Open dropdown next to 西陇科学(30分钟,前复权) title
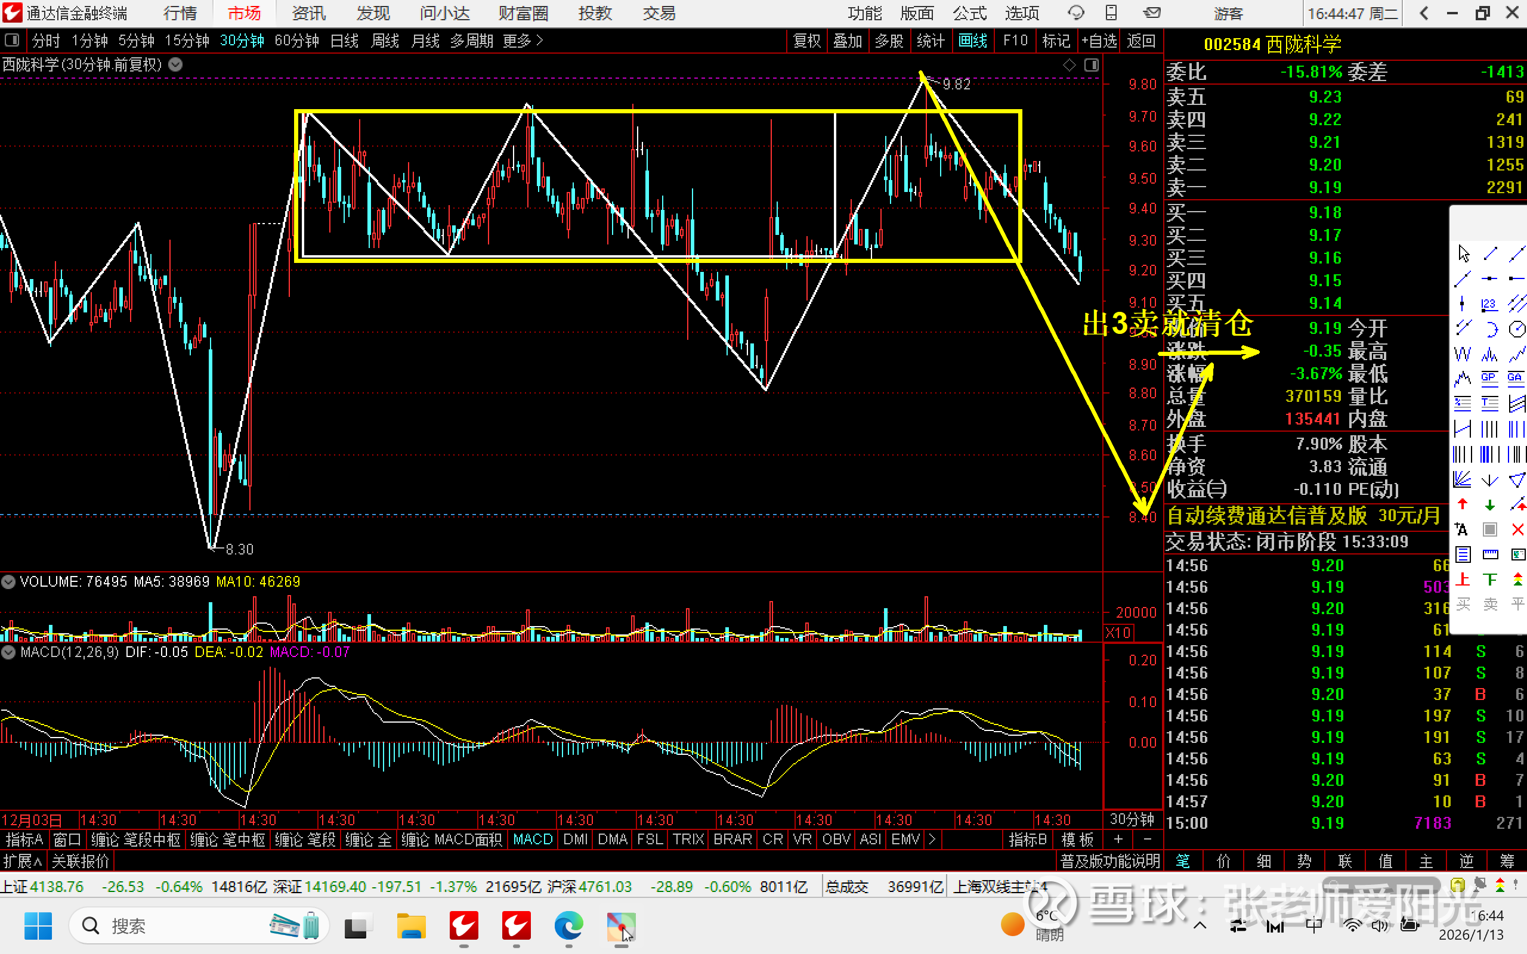 [x=176, y=64]
